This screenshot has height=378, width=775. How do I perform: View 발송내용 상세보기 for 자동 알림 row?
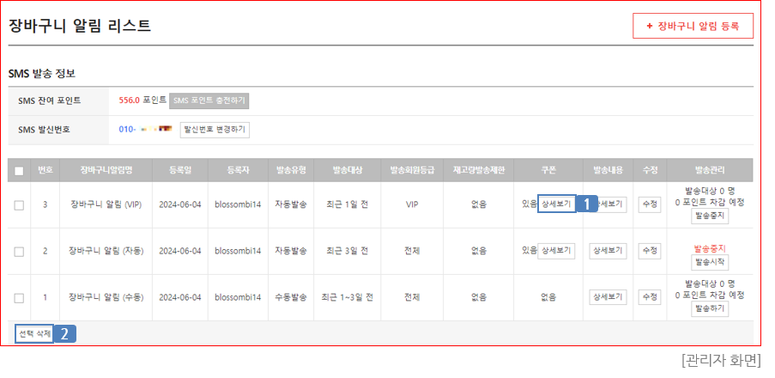[x=608, y=251]
